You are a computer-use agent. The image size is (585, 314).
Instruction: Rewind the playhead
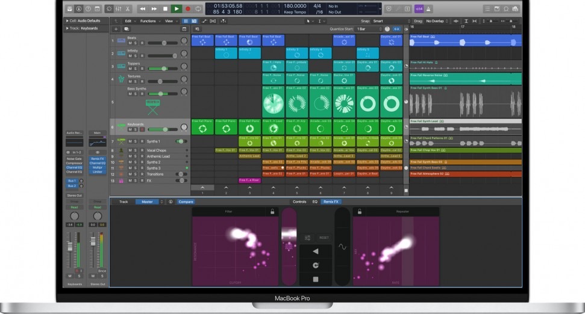[x=143, y=8]
